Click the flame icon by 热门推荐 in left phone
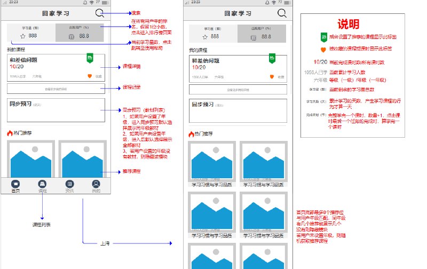Viewport: 427px width, 269px height. pos(10,133)
